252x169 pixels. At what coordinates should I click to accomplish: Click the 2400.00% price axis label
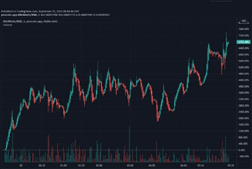click(244, 112)
